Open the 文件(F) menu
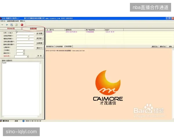Screen dimensions: 174x139 [3, 21]
